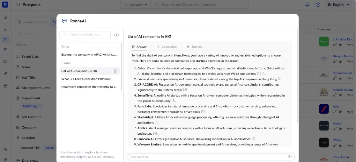Open the notifications bell
The image size is (356, 162).
[307, 5]
